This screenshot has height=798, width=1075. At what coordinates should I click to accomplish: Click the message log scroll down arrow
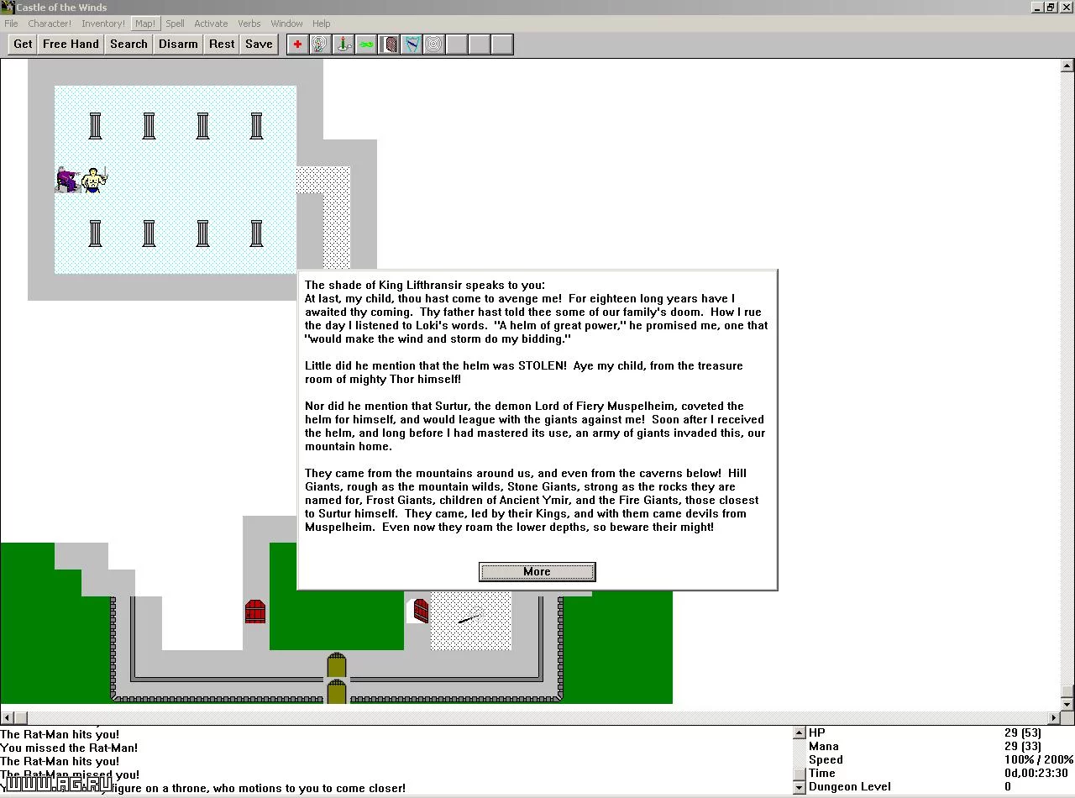(800, 788)
